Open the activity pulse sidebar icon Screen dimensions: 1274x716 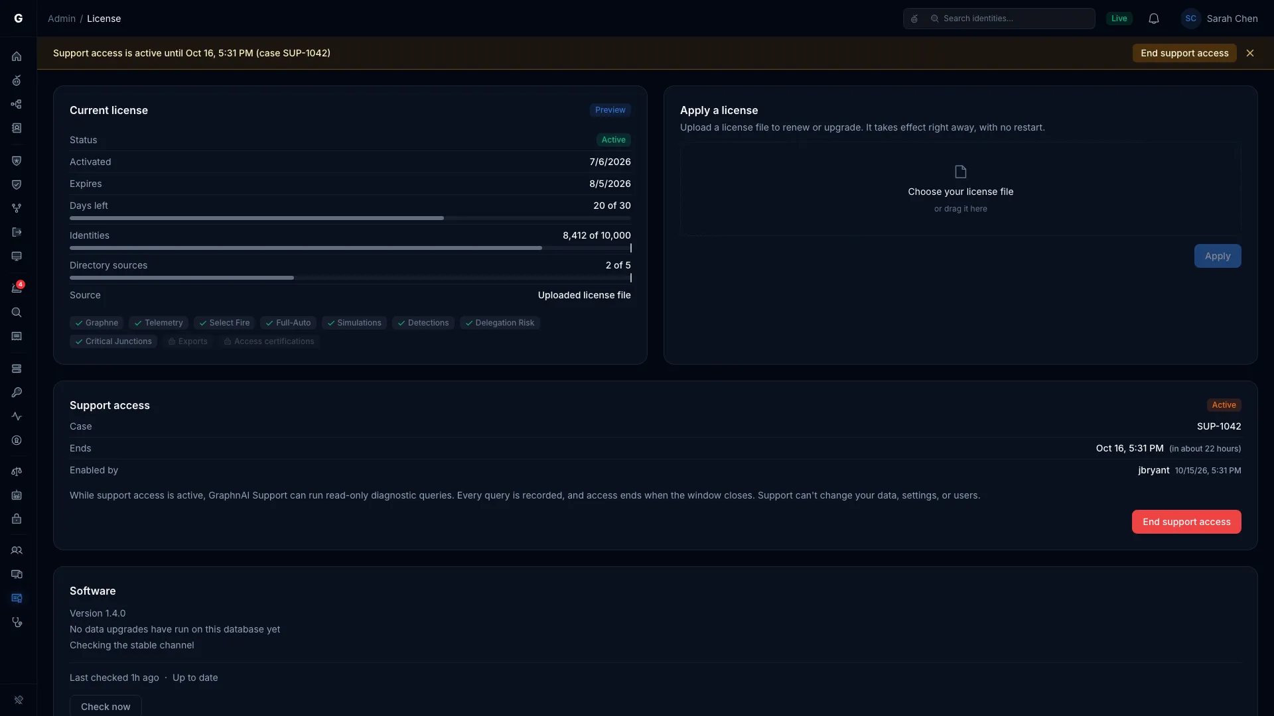click(17, 416)
